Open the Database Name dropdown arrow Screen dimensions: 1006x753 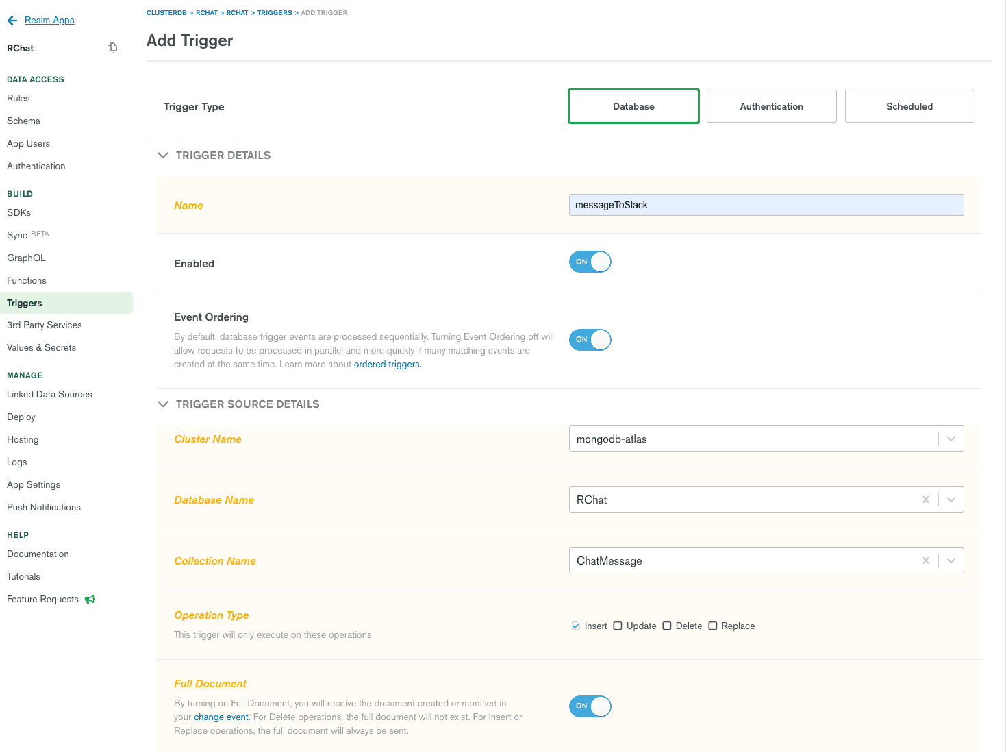point(951,499)
